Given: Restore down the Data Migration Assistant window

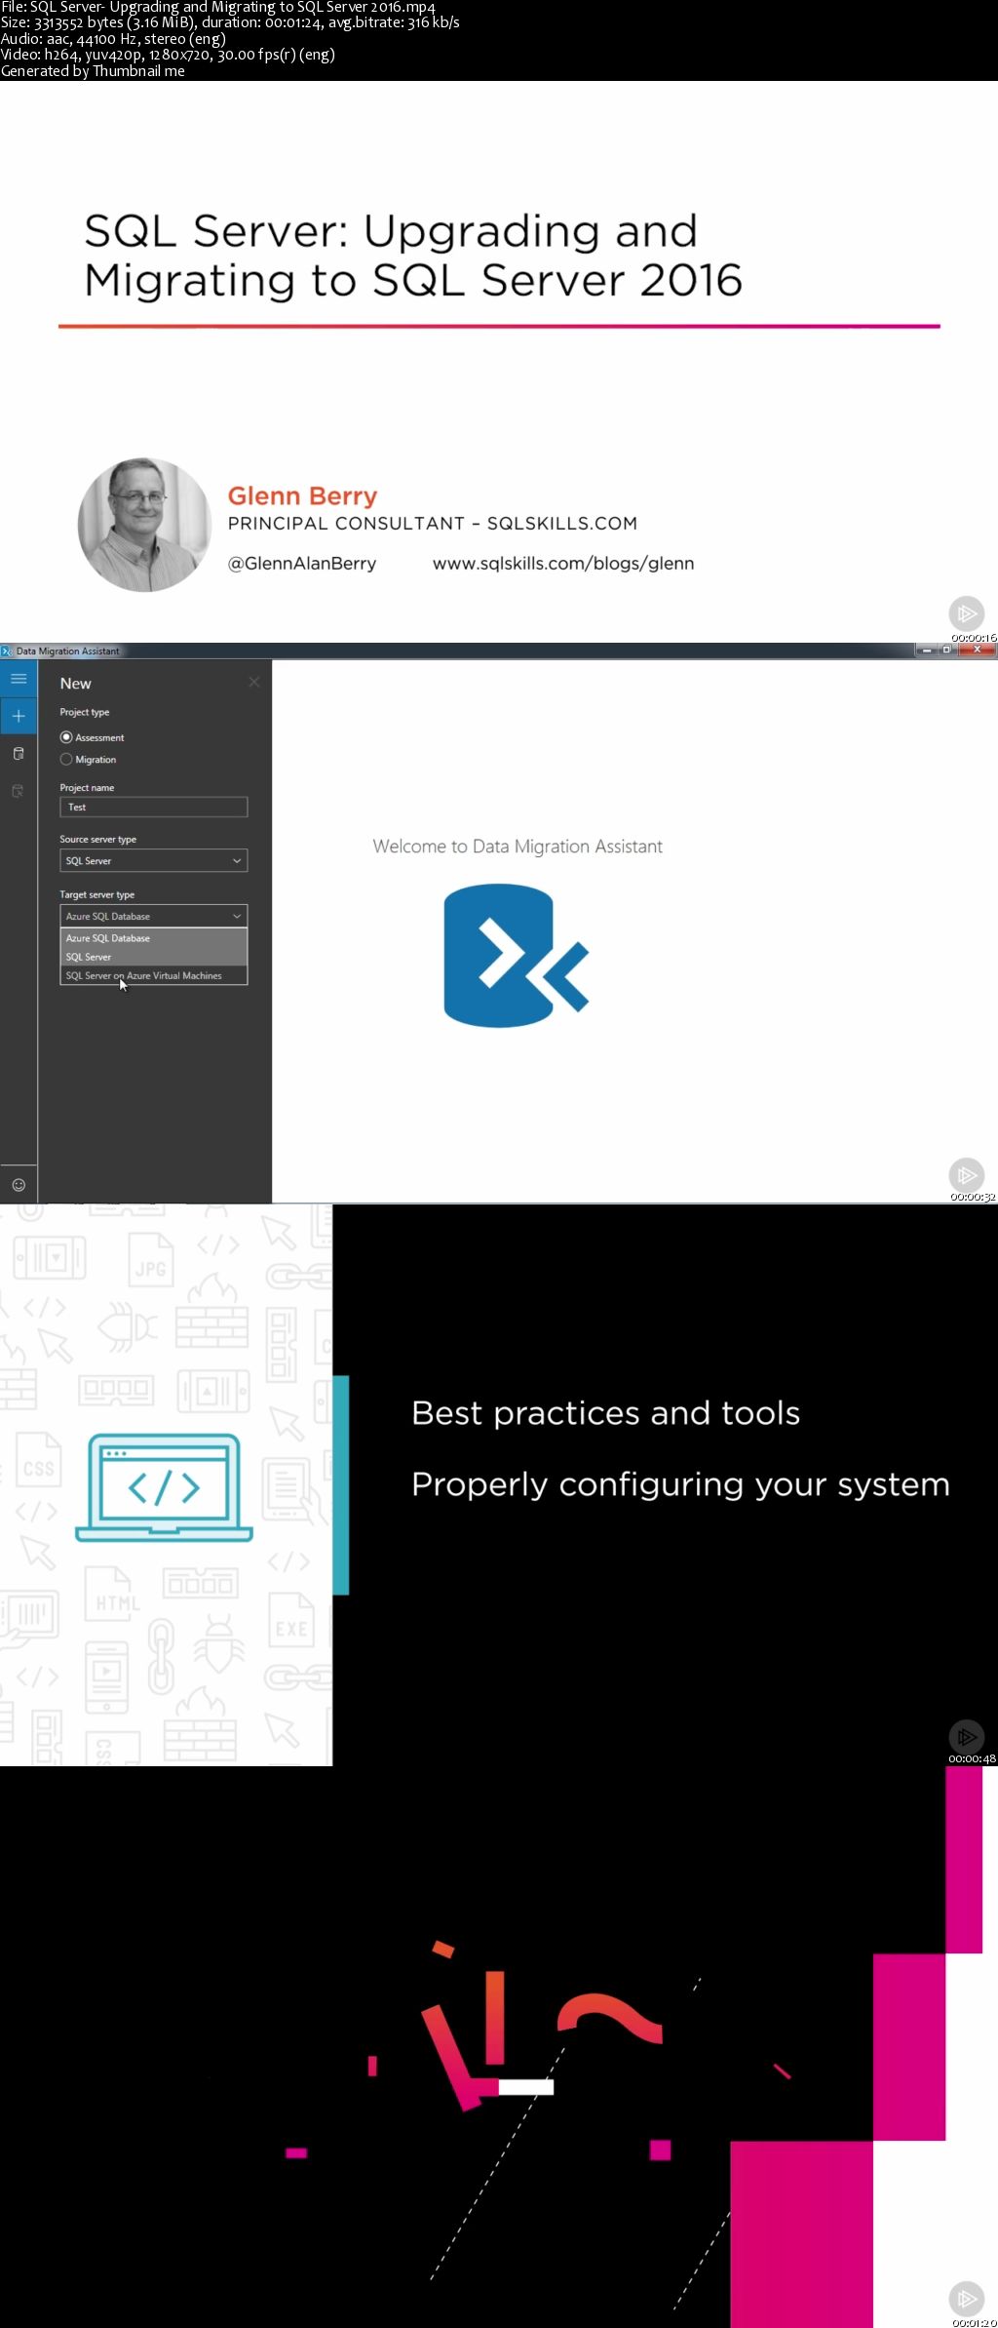Looking at the screenshot, I should point(946,650).
